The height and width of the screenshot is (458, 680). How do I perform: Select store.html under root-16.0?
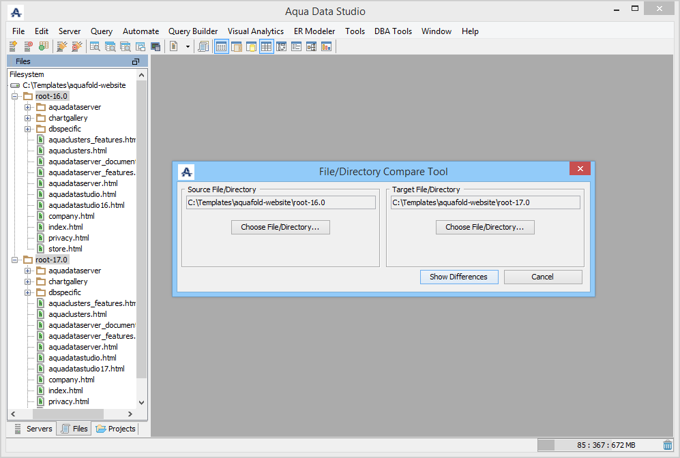tap(65, 249)
